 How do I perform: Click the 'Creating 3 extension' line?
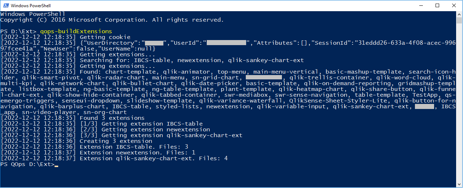tap(76, 141)
